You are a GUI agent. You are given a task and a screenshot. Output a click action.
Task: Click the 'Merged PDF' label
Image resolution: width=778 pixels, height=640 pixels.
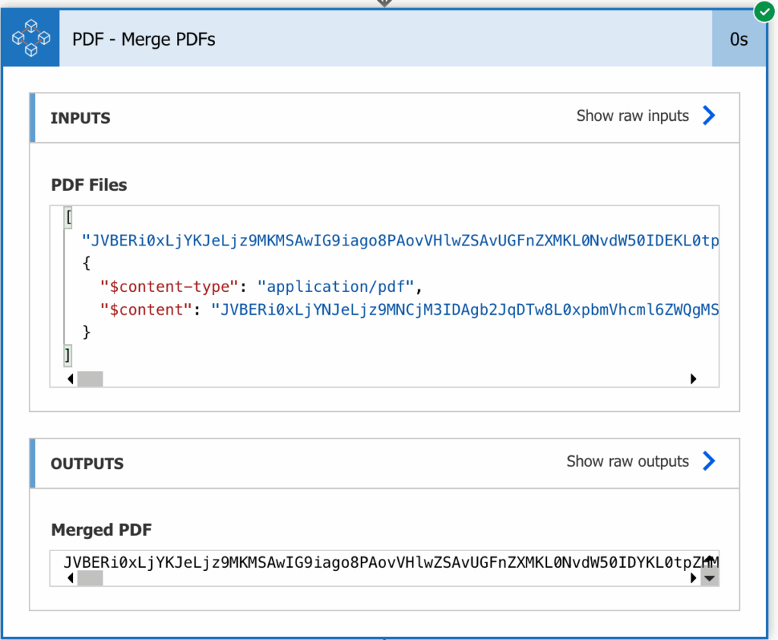pos(101,530)
